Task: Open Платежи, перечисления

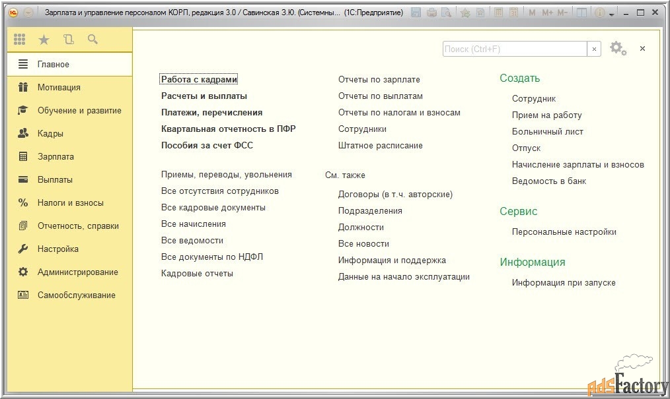Action: pyautogui.click(x=211, y=113)
